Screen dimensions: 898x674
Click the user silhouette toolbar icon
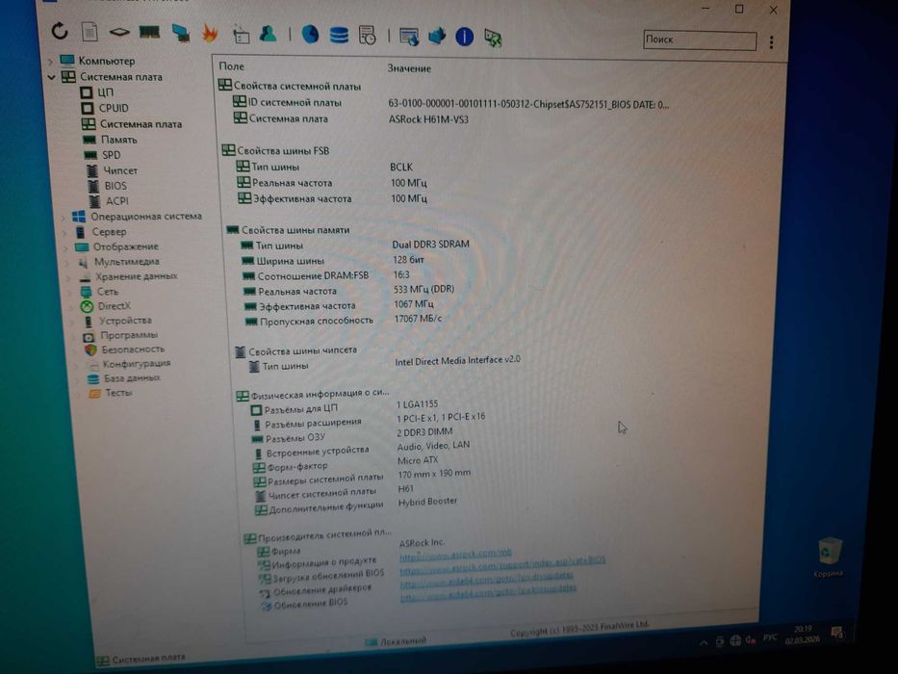268,34
